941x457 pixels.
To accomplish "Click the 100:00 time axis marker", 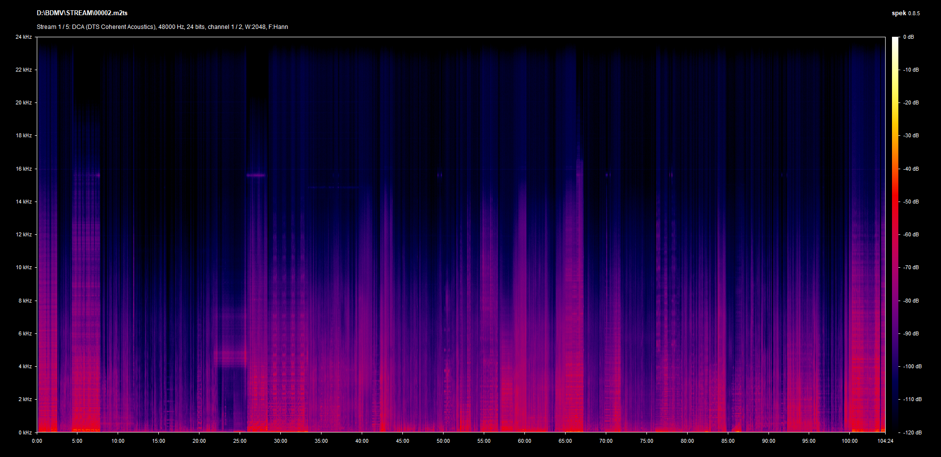I will coord(849,441).
